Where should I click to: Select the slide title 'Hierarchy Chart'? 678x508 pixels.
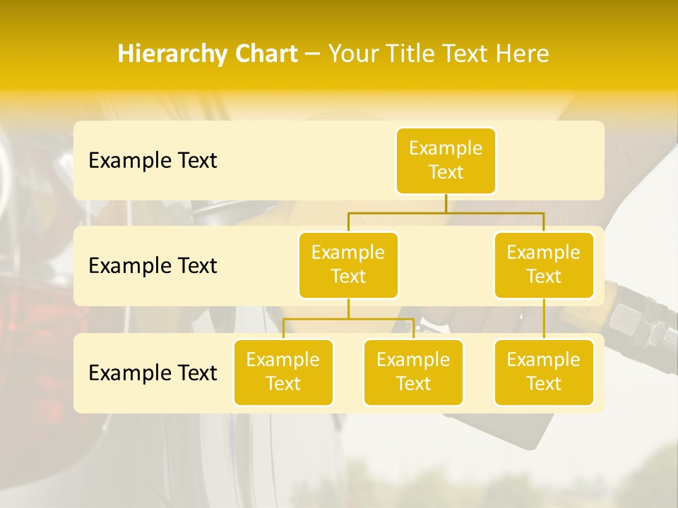point(208,53)
